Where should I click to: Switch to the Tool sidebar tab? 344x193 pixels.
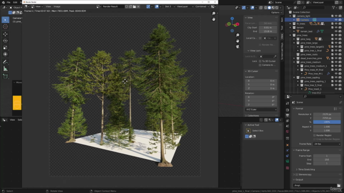click(x=282, y=28)
